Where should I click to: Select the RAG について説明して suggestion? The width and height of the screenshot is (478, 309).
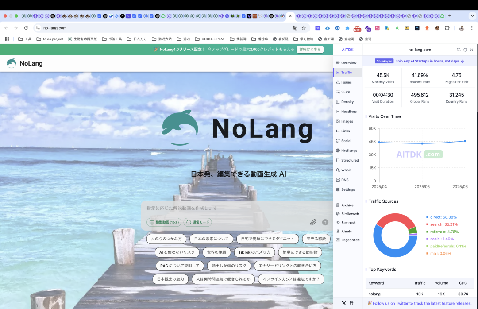pyautogui.click(x=180, y=266)
